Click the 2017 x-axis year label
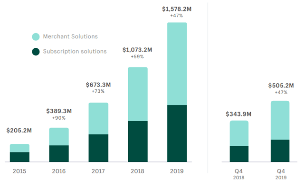304x185 pixels. [x=98, y=171]
